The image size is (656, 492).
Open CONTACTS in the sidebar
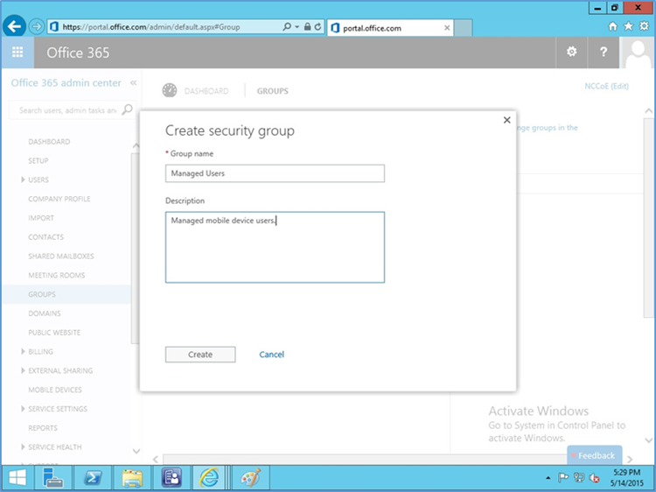coord(46,237)
